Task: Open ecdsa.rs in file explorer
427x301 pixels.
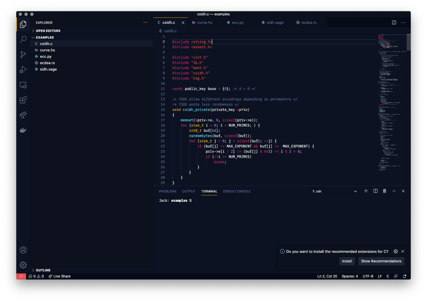Action: (92, 63)
